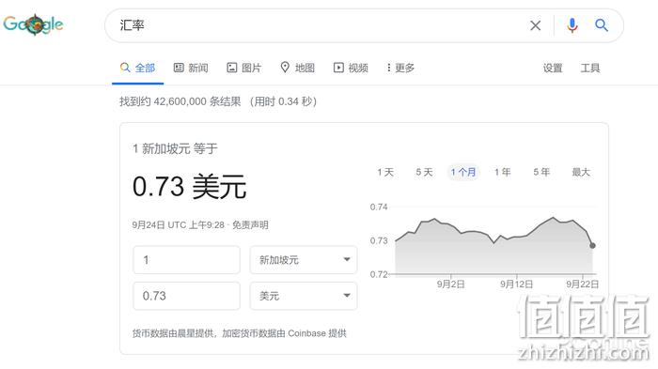Focus the 0.73 converted amount field
The width and height of the screenshot is (658, 369).
click(x=187, y=296)
